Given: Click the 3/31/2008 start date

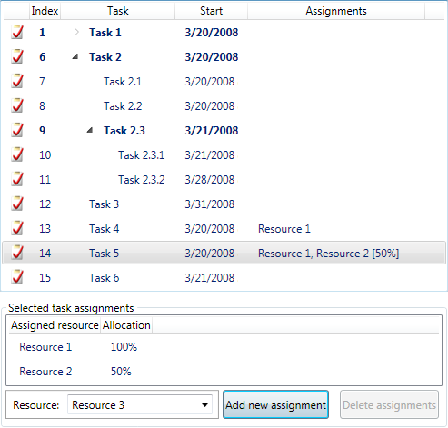Looking at the screenshot, I should 210,204.
